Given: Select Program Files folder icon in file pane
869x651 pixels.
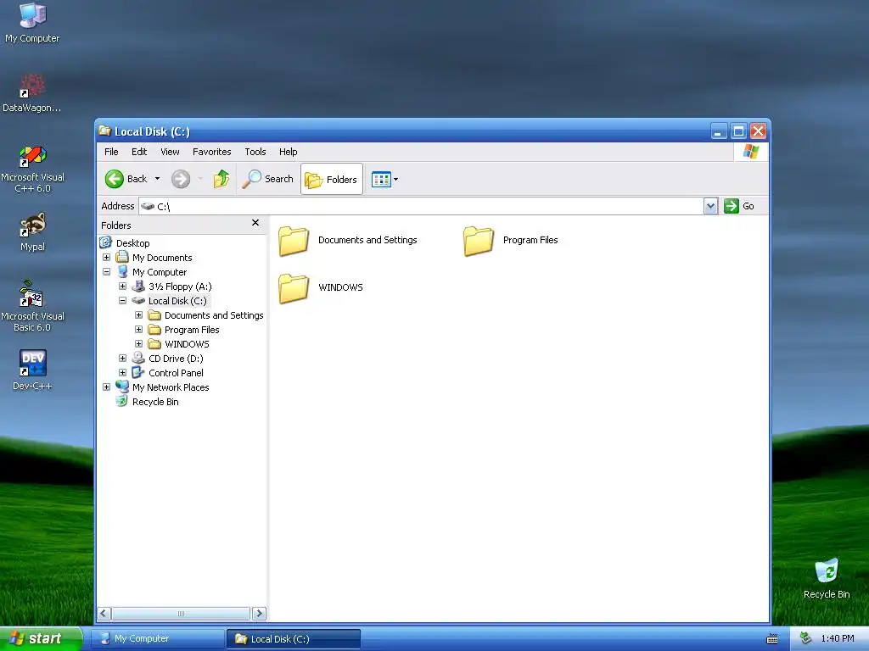Looking at the screenshot, I should pos(479,241).
